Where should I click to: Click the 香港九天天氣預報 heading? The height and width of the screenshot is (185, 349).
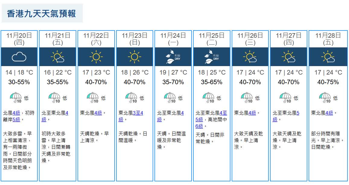click(x=42, y=14)
